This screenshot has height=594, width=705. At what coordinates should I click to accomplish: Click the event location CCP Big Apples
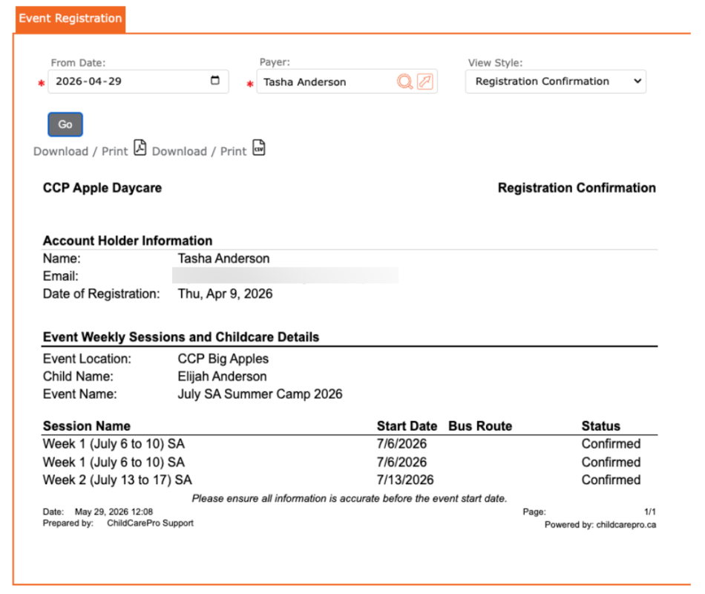click(x=223, y=359)
